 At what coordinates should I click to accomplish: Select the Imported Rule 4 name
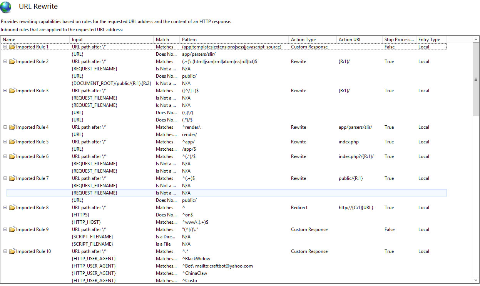32,127
